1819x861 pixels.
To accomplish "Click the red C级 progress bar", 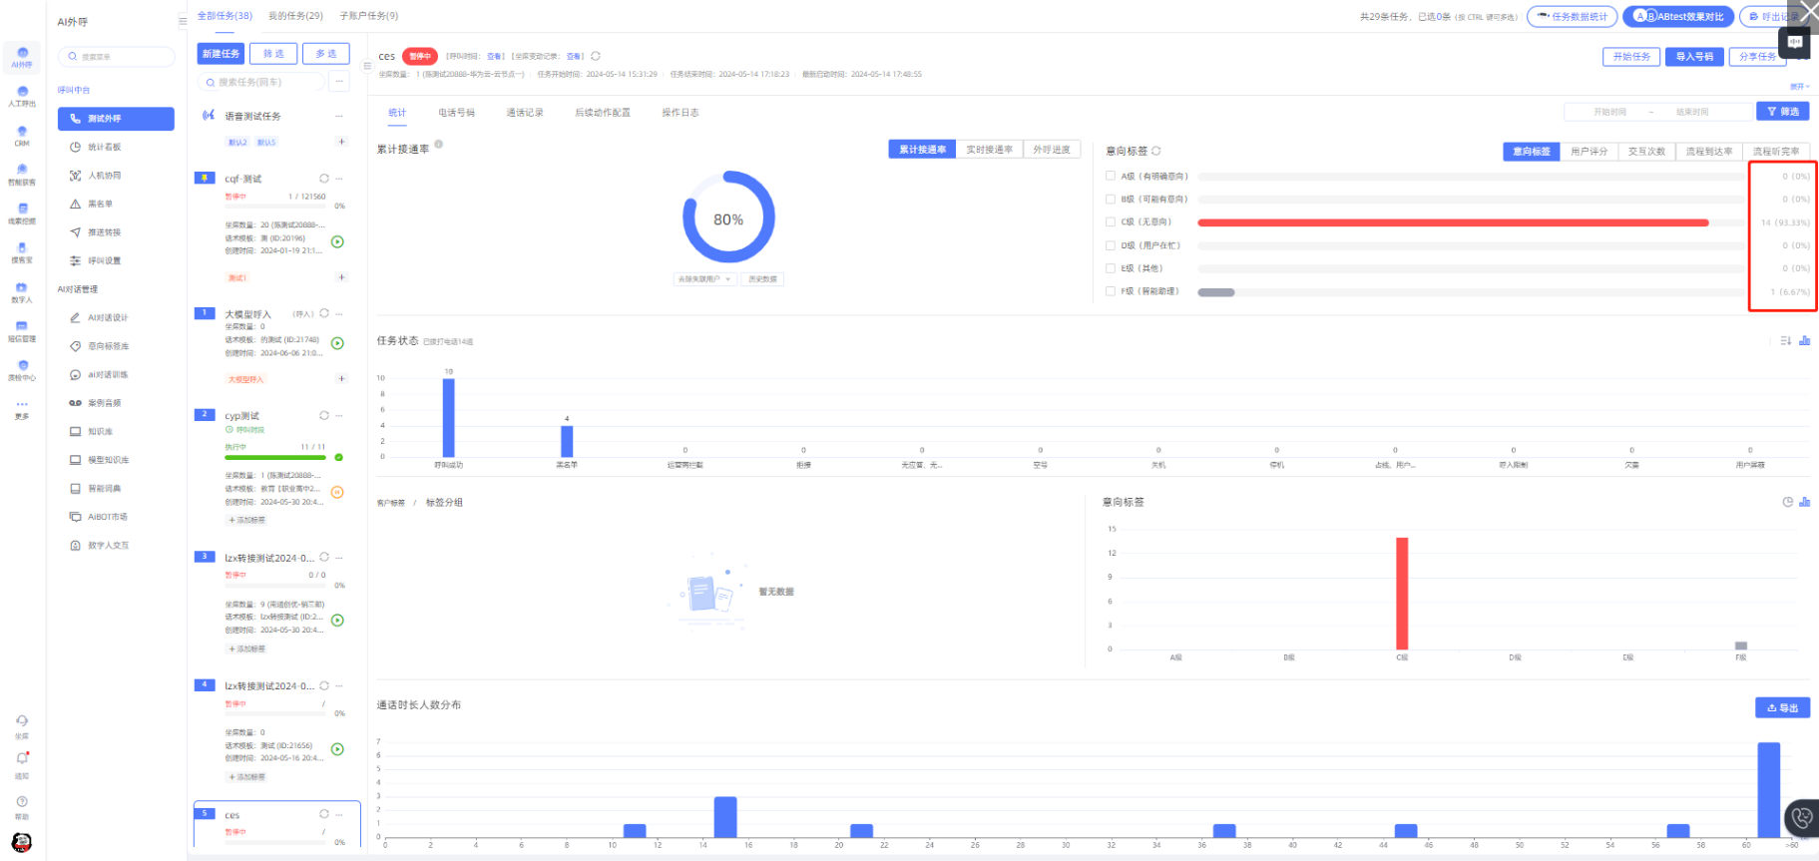I will point(1452,222).
